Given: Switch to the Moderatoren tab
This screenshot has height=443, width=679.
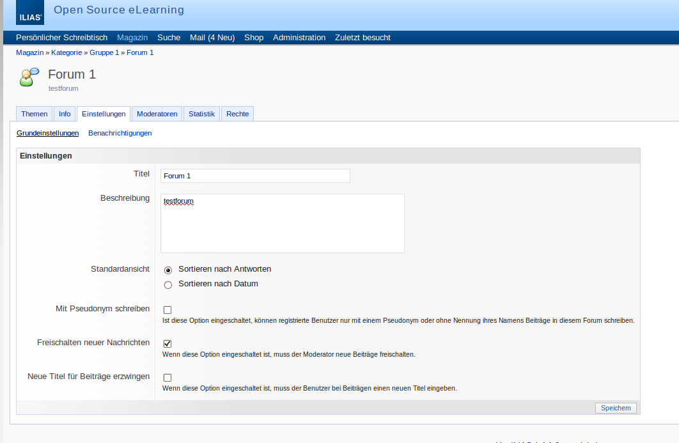Looking at the screenshot, I should pos(157,114).
